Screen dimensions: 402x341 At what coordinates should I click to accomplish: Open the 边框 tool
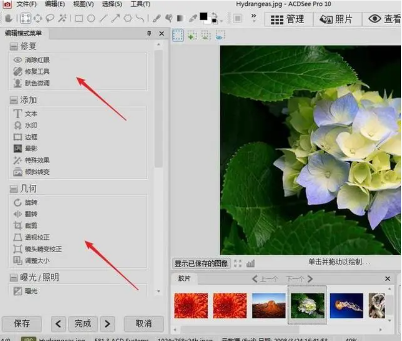click(26, 137)
